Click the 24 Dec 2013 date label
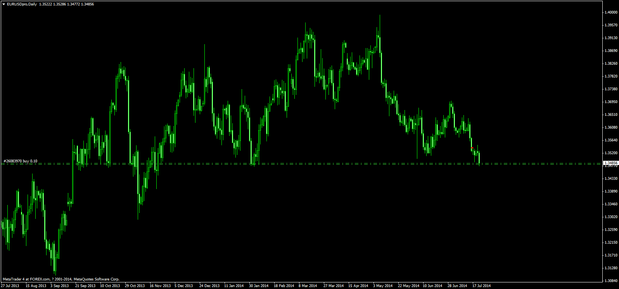This screenshot has width=619, height=289. point(209,286)
